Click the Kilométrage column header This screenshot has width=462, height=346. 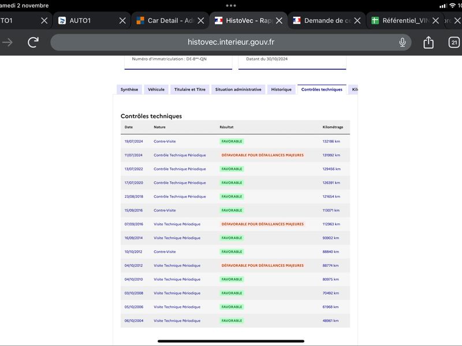pyautogui.click(x=333, y=127)
